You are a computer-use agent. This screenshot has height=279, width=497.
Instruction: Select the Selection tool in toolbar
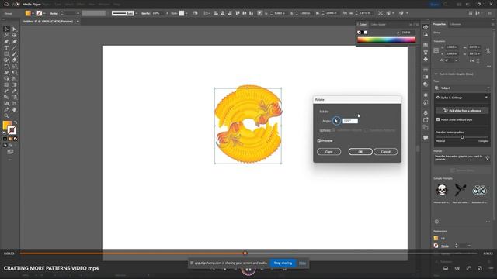click(x=6, y=29)
